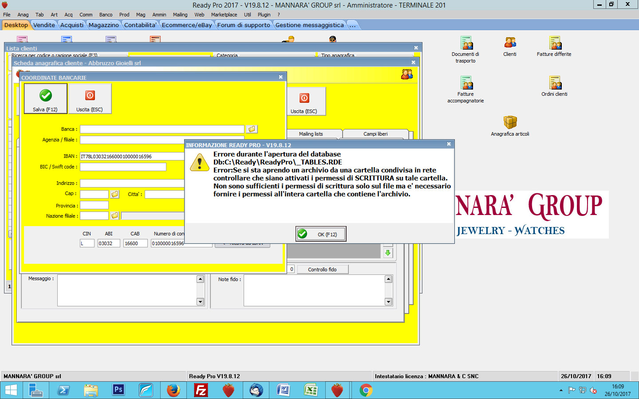Click the Controllo fido button
Image resolution: width=639 pixels, height=399 pixels.
point(322,269)
